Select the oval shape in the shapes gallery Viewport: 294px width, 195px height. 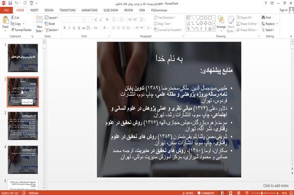[x=205, y=18]
